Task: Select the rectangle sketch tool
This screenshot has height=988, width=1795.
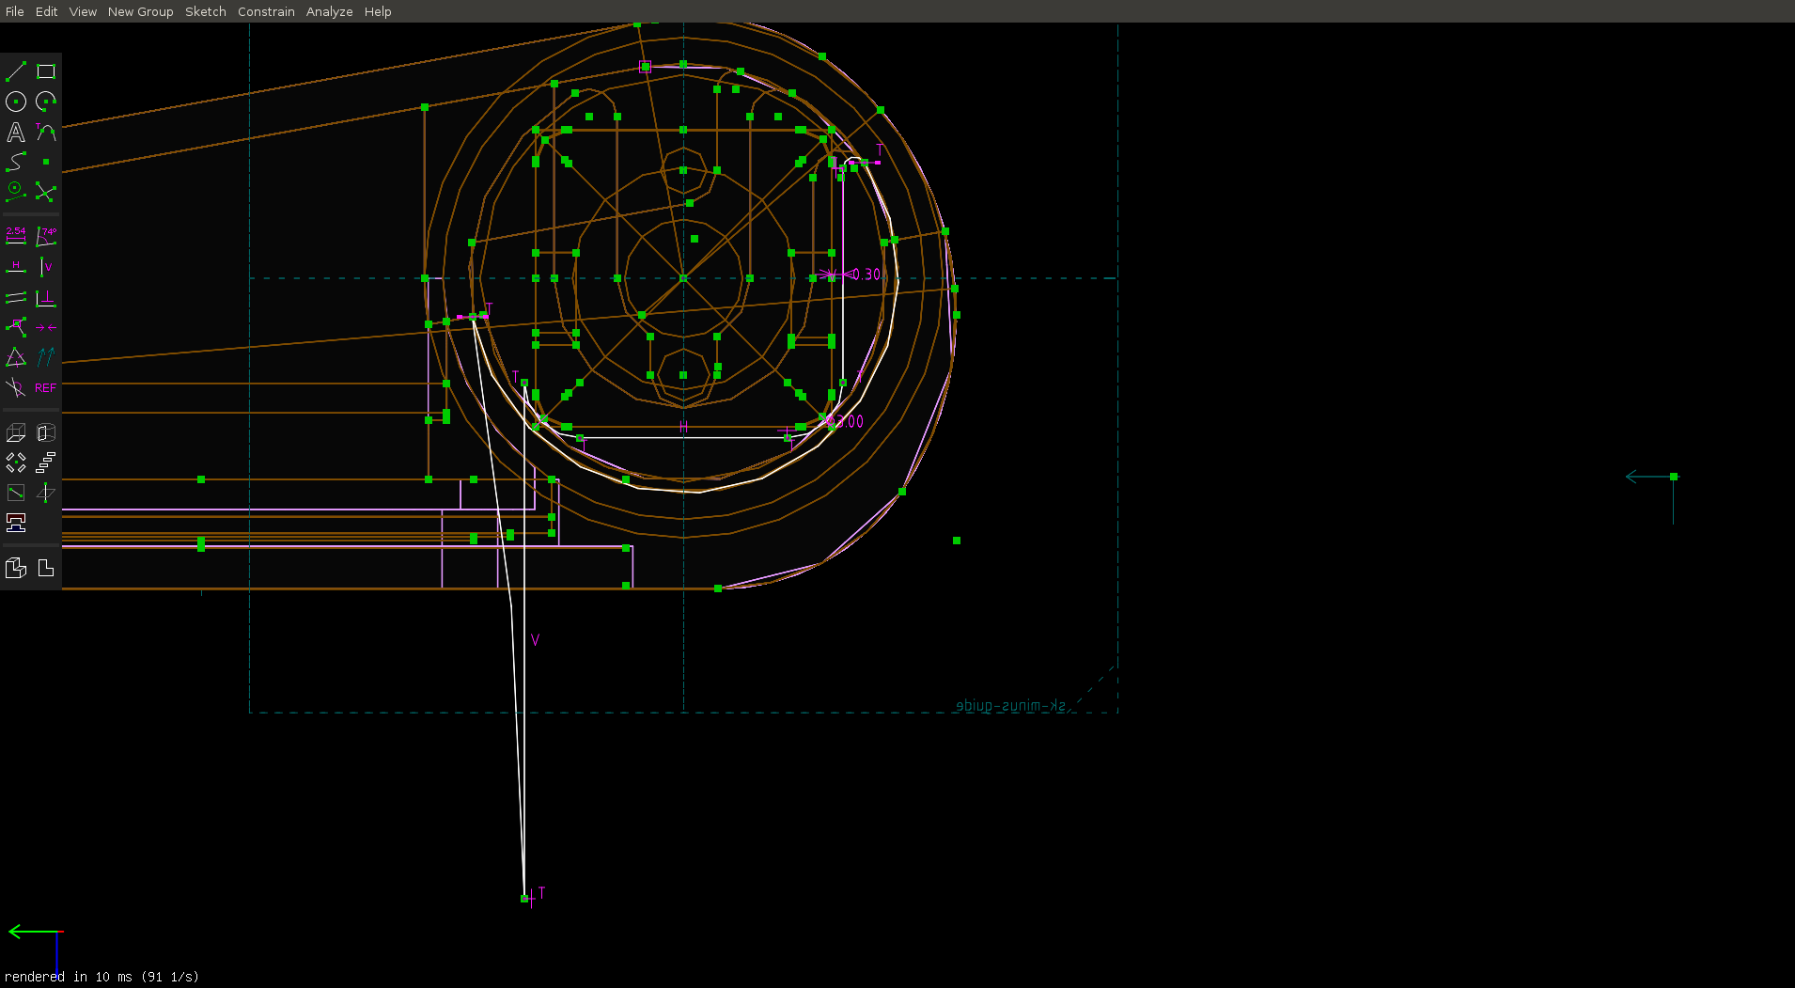Action: click(x=46, y=71)
